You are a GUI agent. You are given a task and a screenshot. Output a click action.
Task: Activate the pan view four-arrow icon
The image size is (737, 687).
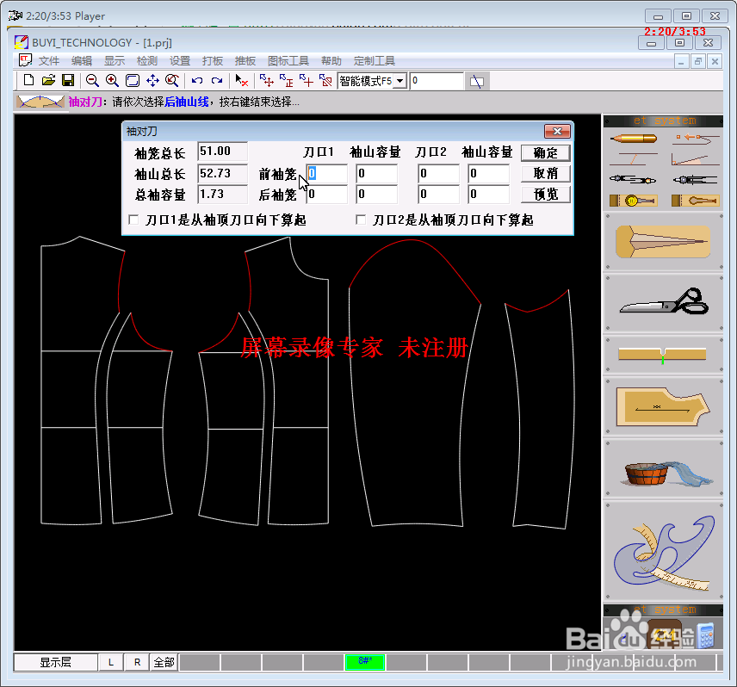[x=152, y=81]
